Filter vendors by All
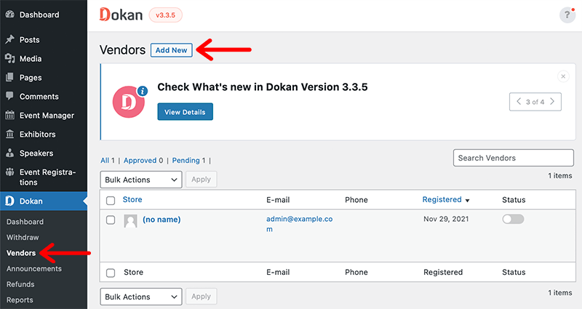The width and height of the screenshot is (582, 309). click(x=105, y=160)
